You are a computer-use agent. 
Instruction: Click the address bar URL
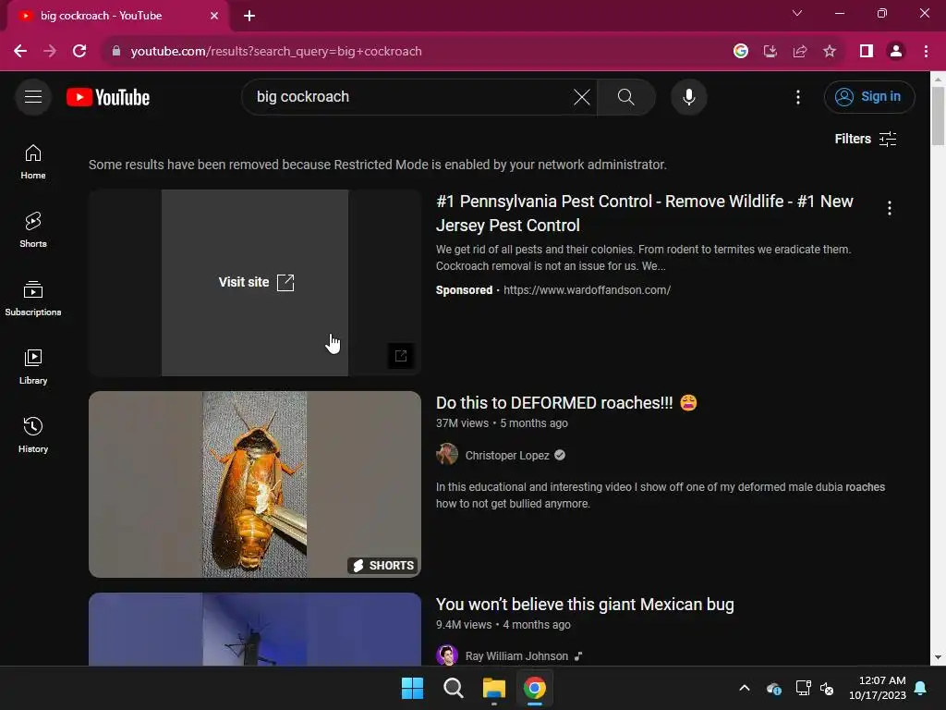tap(276, 52)
